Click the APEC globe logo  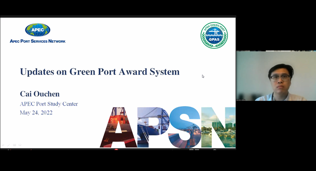click(38, 30)
